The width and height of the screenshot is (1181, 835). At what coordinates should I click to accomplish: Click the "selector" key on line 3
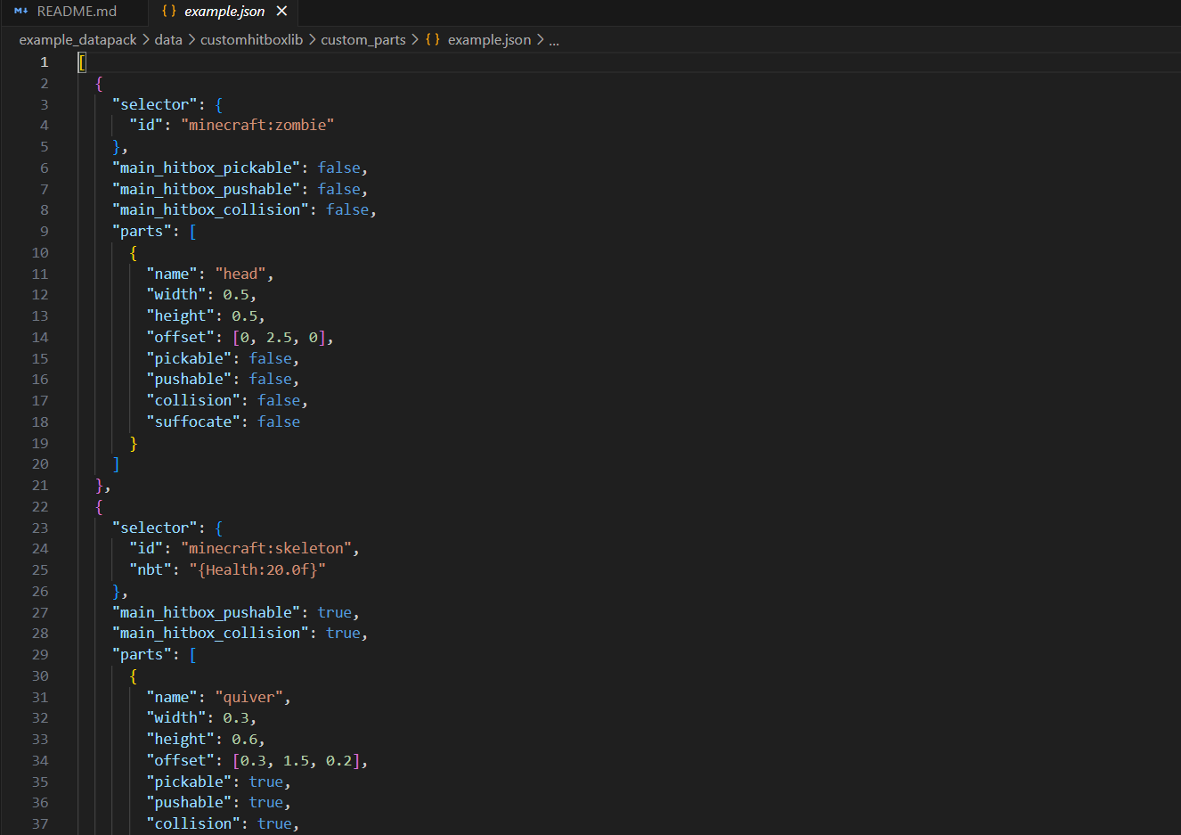[155, 105]
